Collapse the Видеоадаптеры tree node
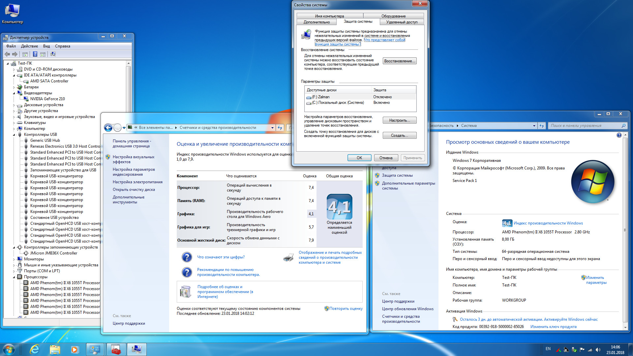This screenshot has height=356, width=633. [x=14, y=93]
